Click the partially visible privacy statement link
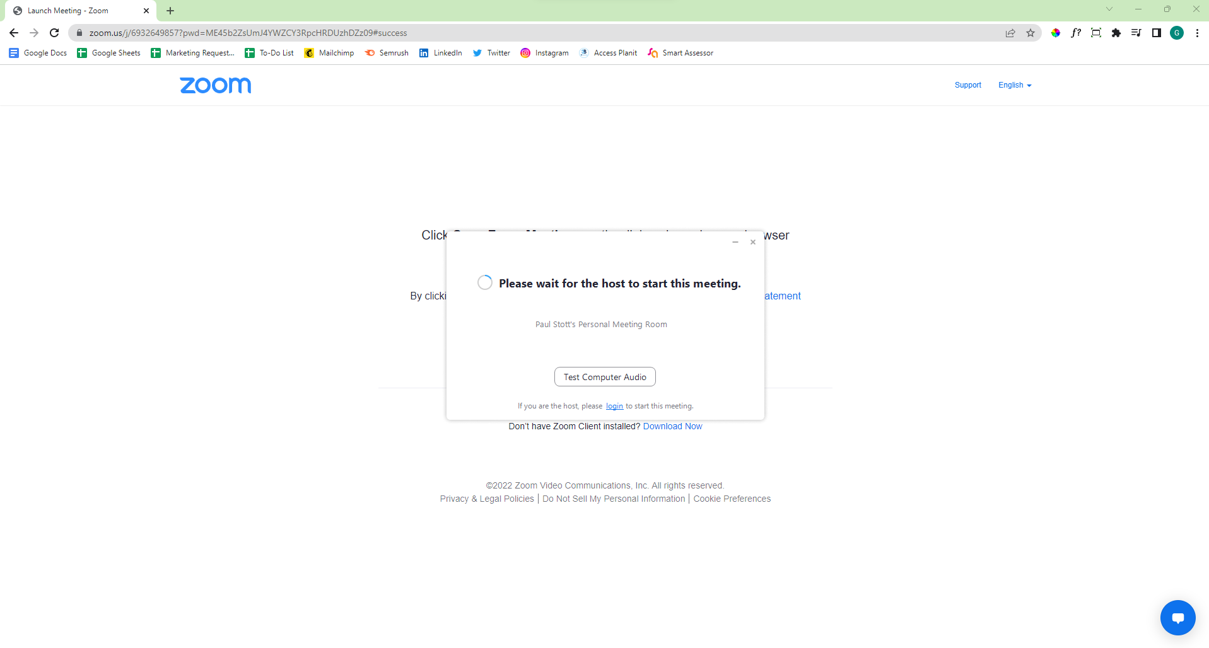 783,296
